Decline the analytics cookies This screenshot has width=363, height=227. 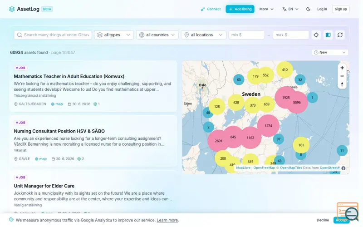coord(323,220)
